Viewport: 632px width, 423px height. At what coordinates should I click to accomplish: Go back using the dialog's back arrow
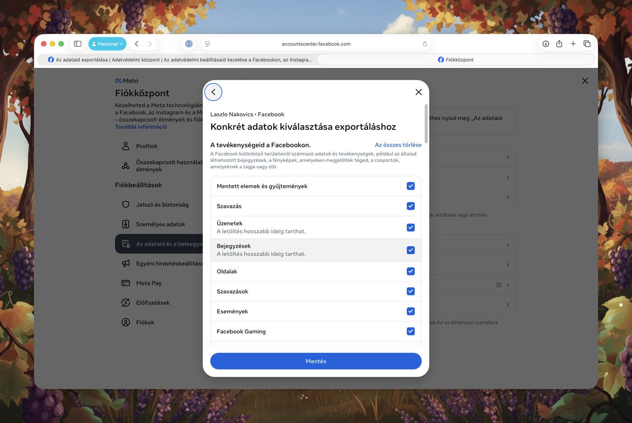coord(214,92)
